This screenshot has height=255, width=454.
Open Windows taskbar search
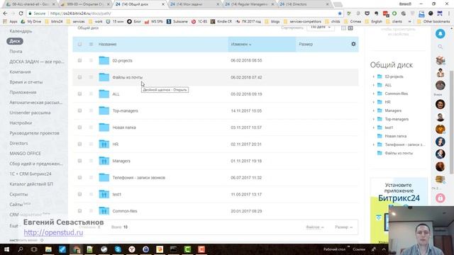tap(21, 249)
